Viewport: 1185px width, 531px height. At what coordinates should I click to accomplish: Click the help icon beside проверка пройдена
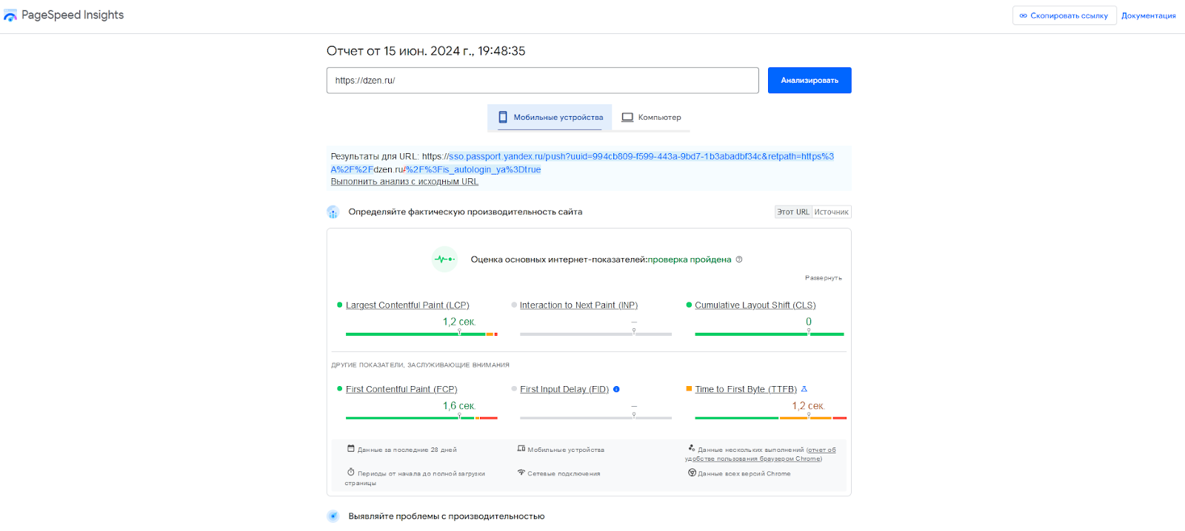coord(739,260)
